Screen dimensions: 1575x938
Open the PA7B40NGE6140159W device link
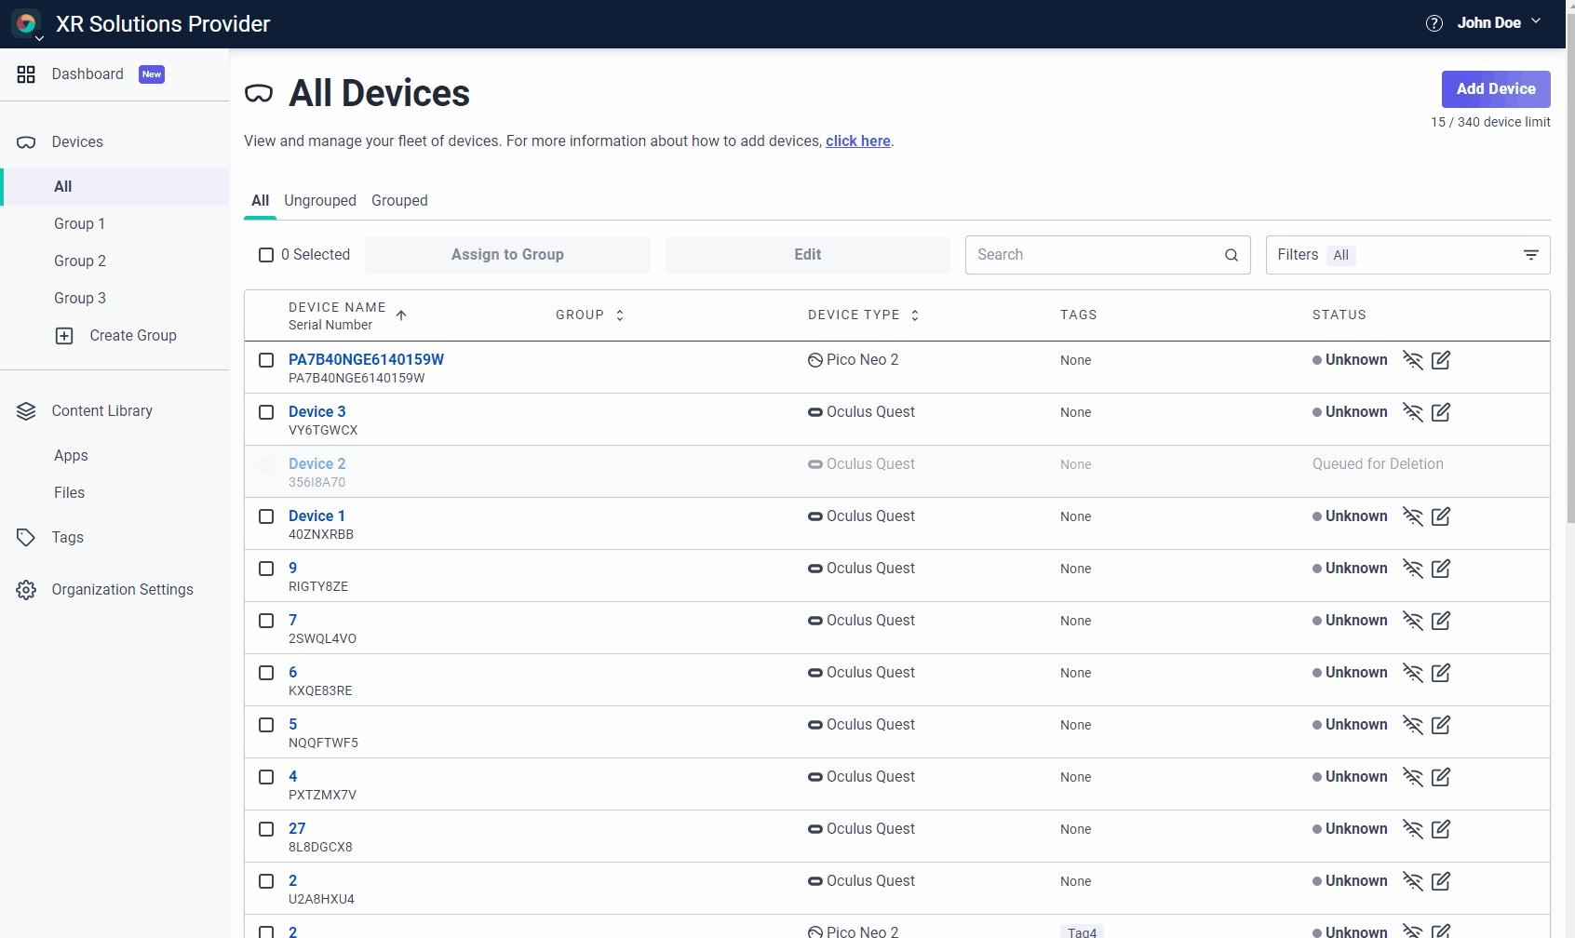tap(366, 360)
